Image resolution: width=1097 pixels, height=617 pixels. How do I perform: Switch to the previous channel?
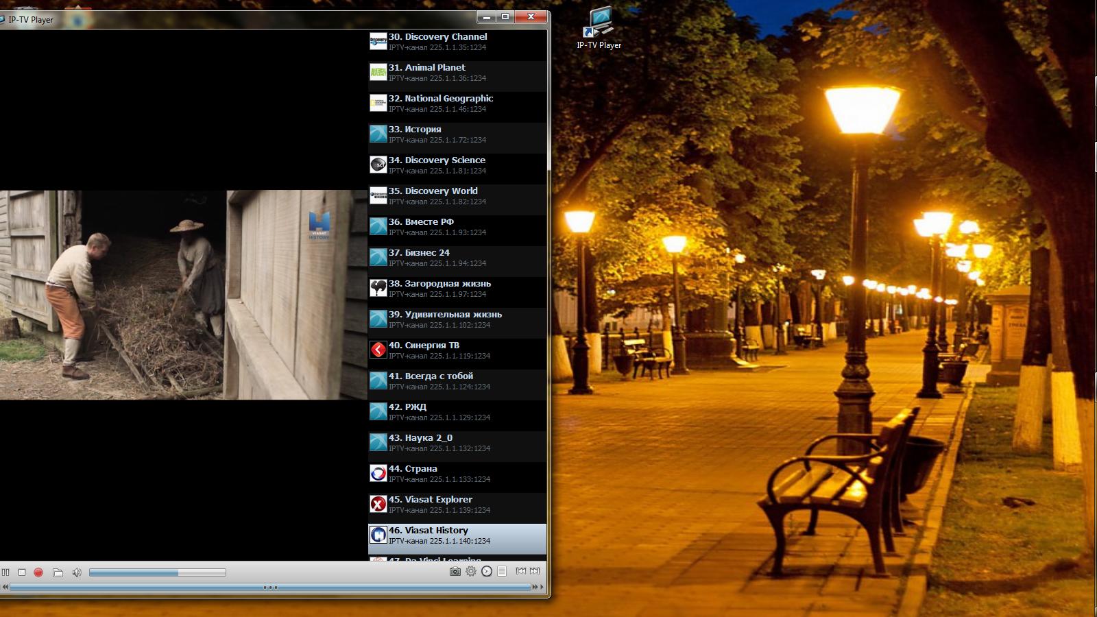521,571
